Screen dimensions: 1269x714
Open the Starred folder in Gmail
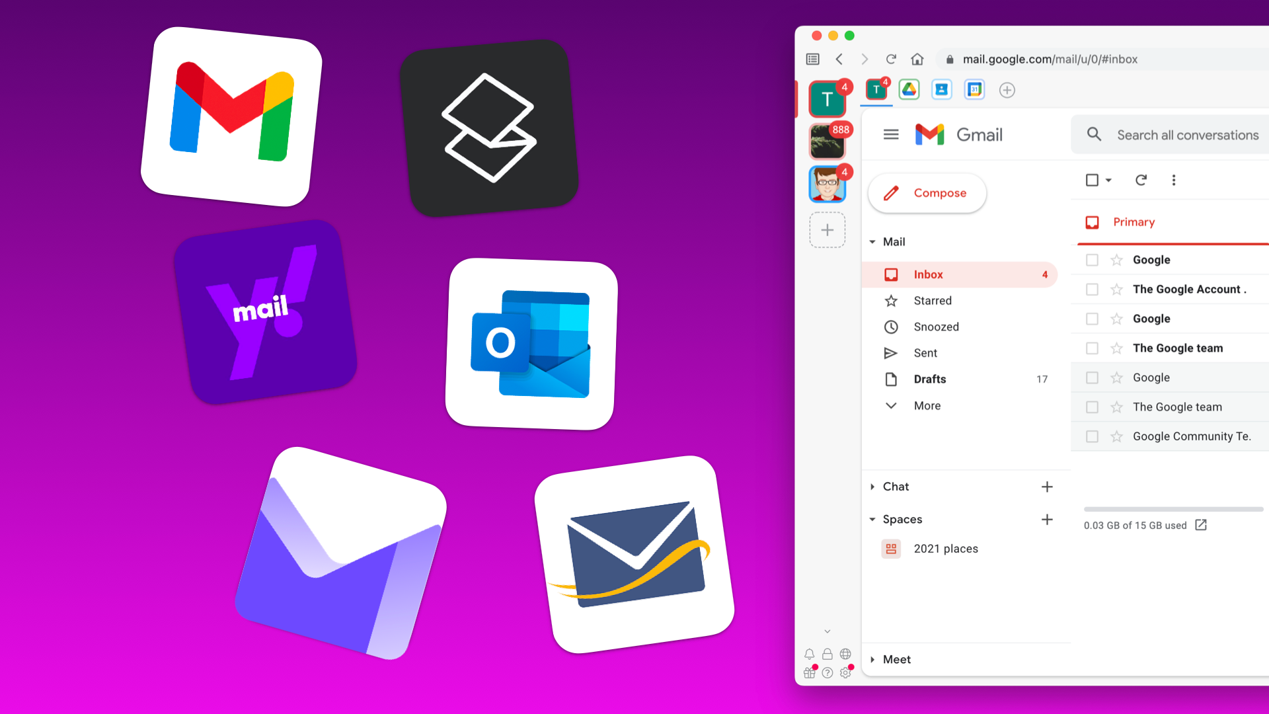click(x=932, y=300)
